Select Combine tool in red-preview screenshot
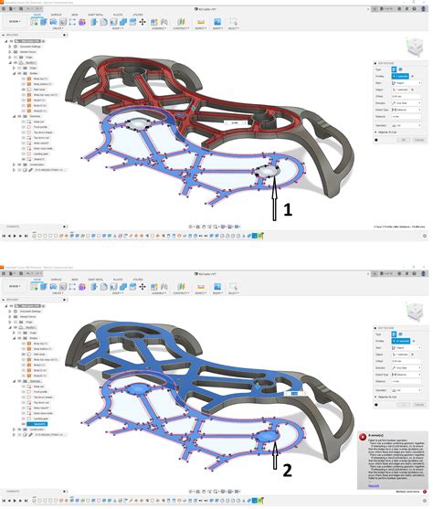The height and width of the screenshot is (509, 433). click(x=123, y=22)
